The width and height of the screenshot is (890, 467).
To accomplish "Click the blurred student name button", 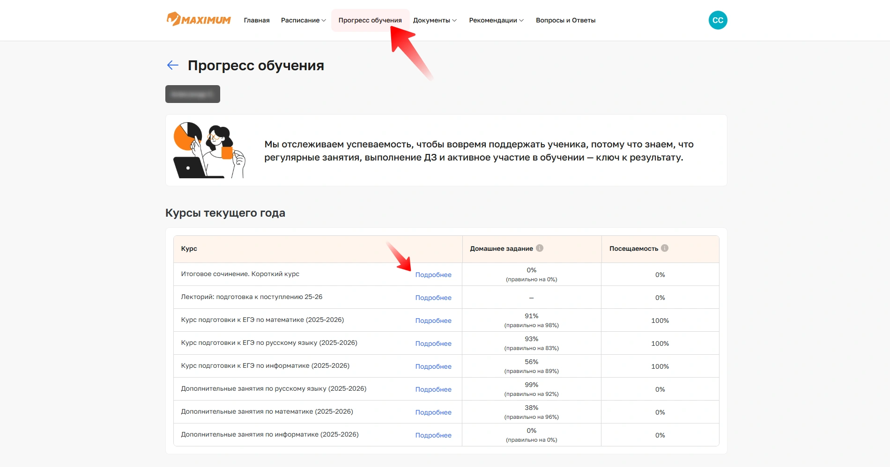I will [x=193, y=94].
